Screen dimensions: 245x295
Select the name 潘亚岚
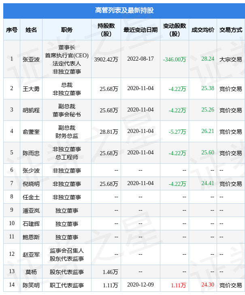coord(31,211)
